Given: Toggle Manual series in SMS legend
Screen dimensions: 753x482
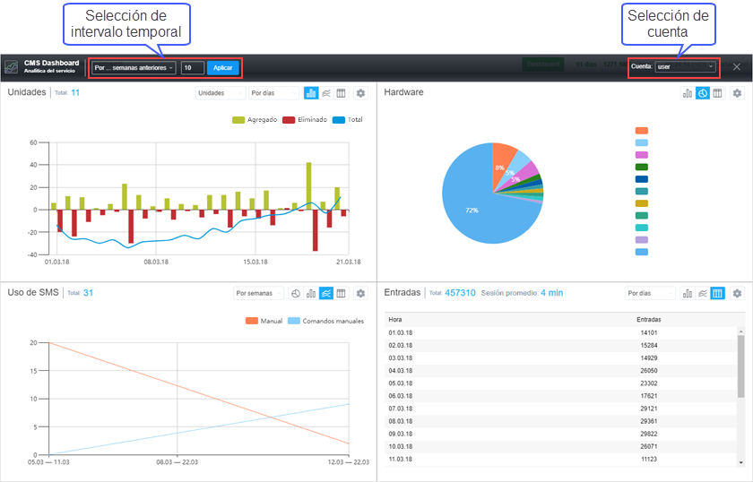Looking at the screenshot, I should pyautogui.click(x=264, y=321).
